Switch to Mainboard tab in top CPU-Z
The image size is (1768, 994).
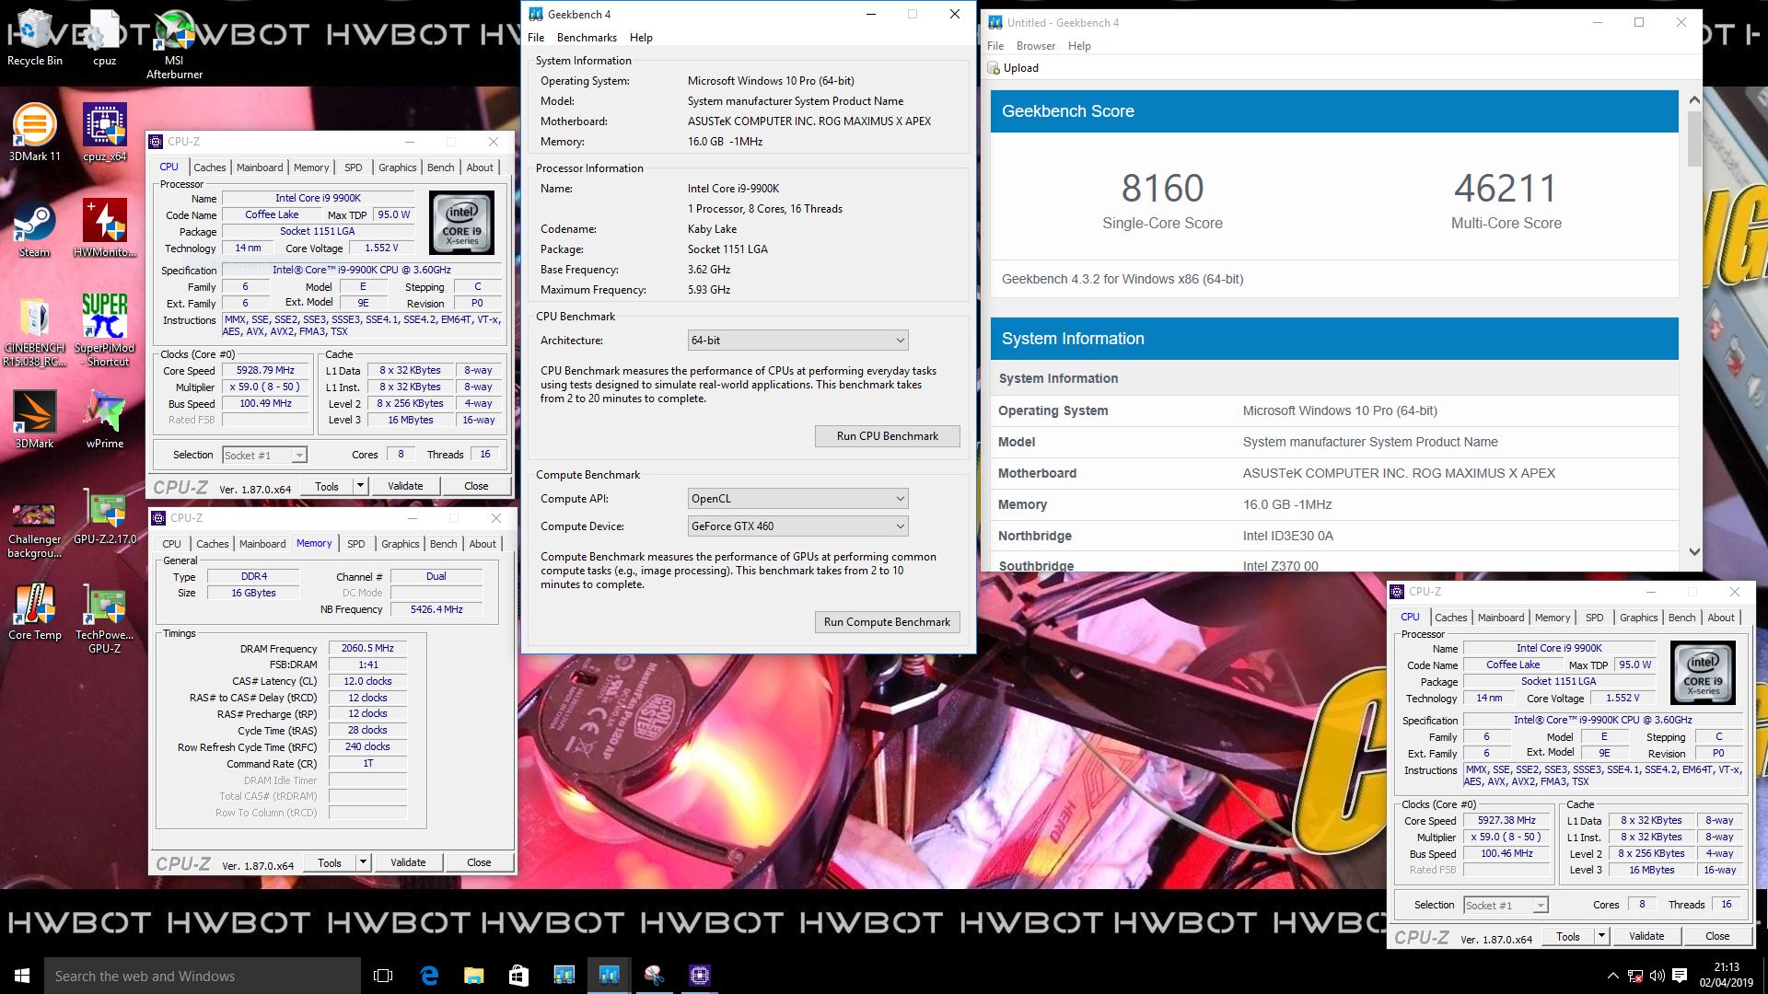pos(260,168)
